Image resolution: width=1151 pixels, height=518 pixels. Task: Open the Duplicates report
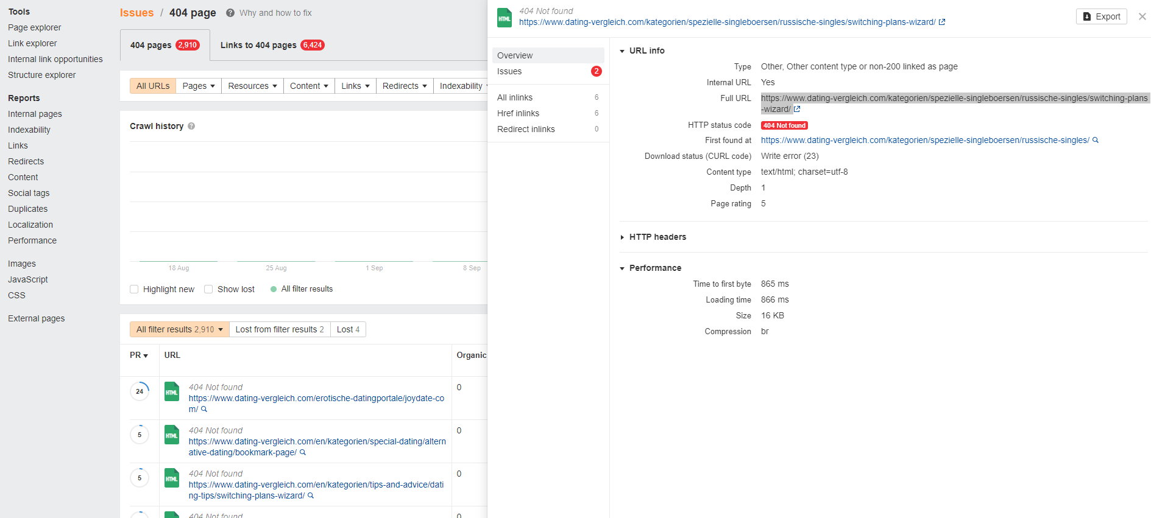[27, 209]
